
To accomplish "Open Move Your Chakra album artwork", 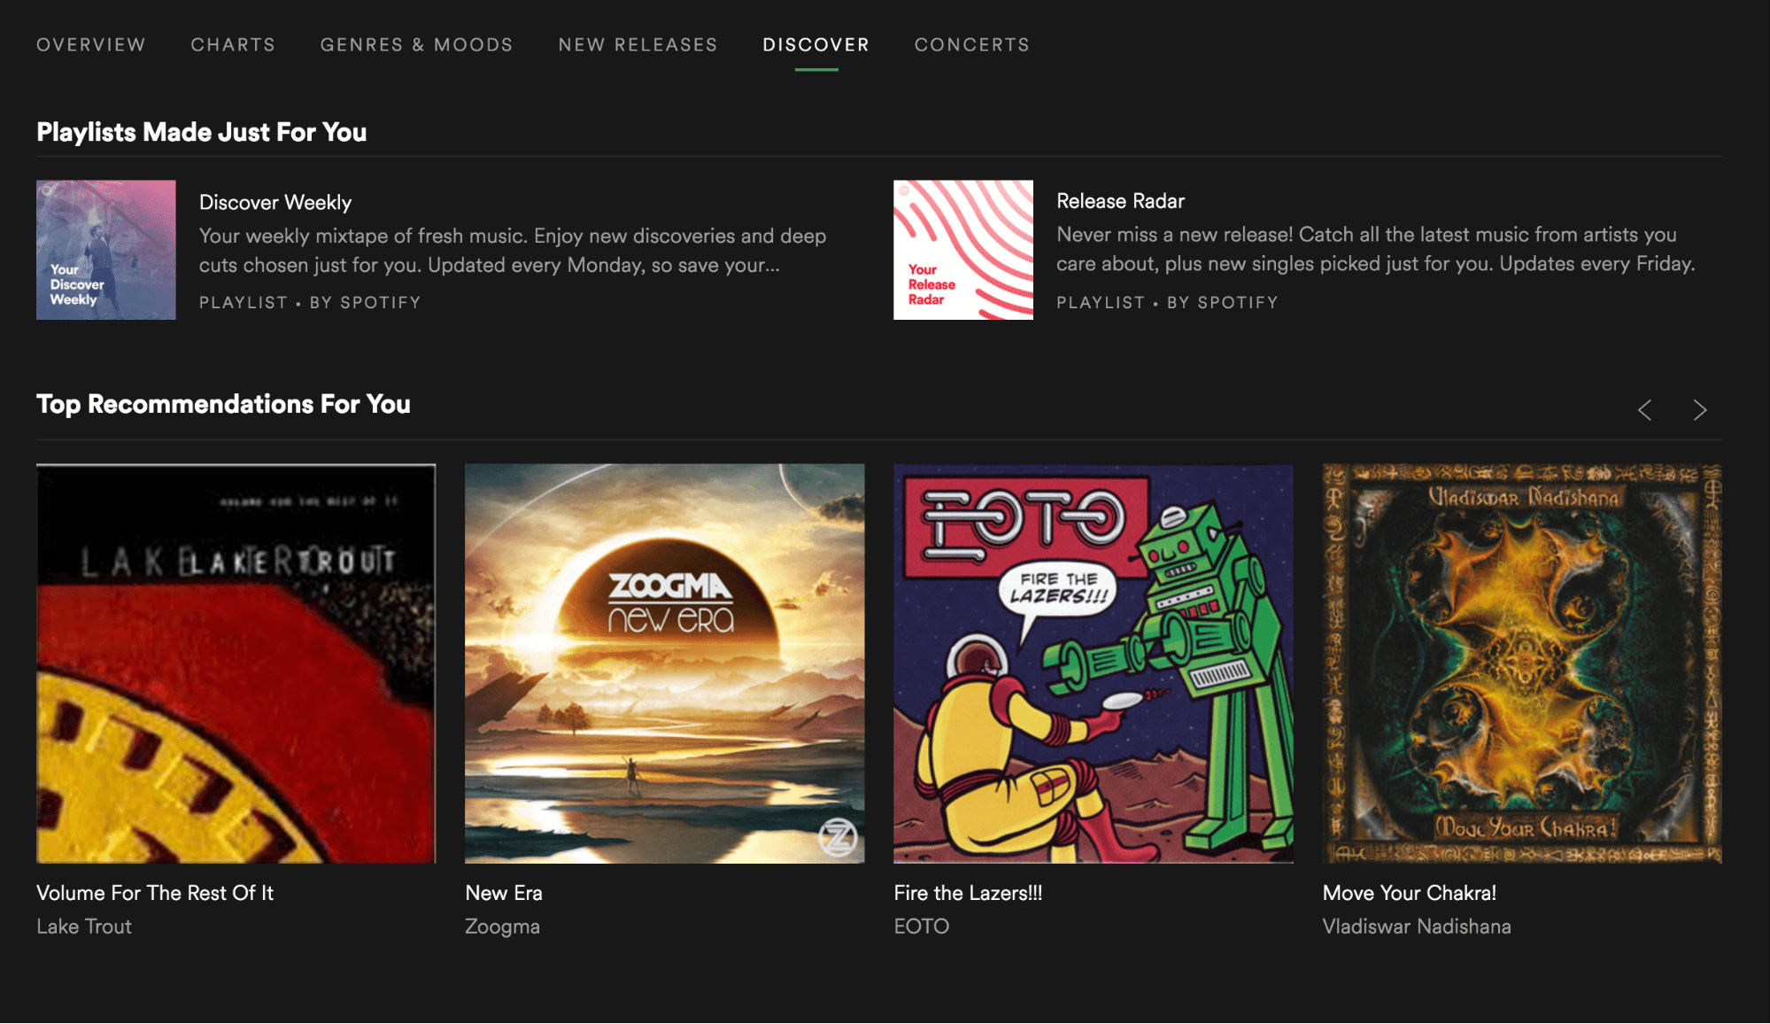I will 1522,663.
